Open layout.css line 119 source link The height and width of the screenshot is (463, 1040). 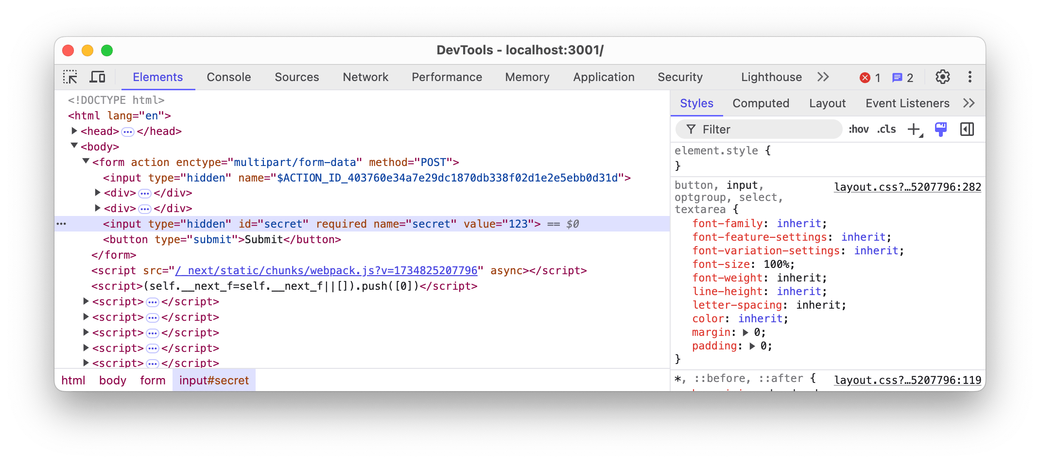click(907, 380)
